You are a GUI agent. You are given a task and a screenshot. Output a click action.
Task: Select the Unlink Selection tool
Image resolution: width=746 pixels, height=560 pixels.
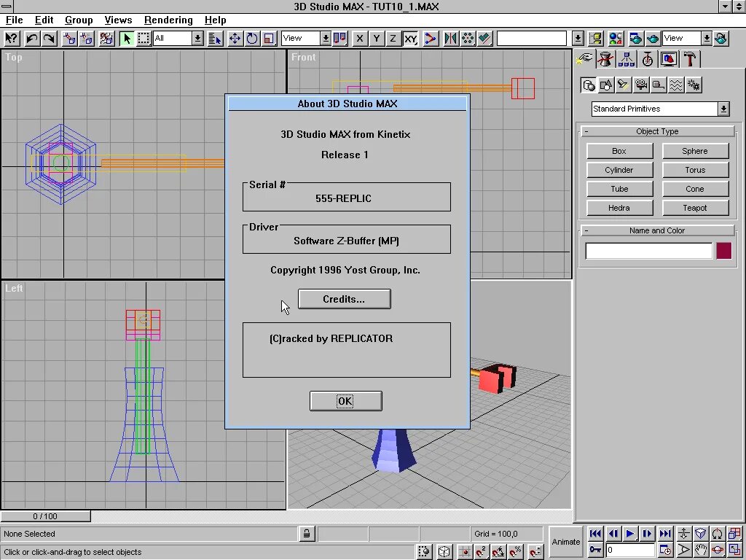point(87,38)
